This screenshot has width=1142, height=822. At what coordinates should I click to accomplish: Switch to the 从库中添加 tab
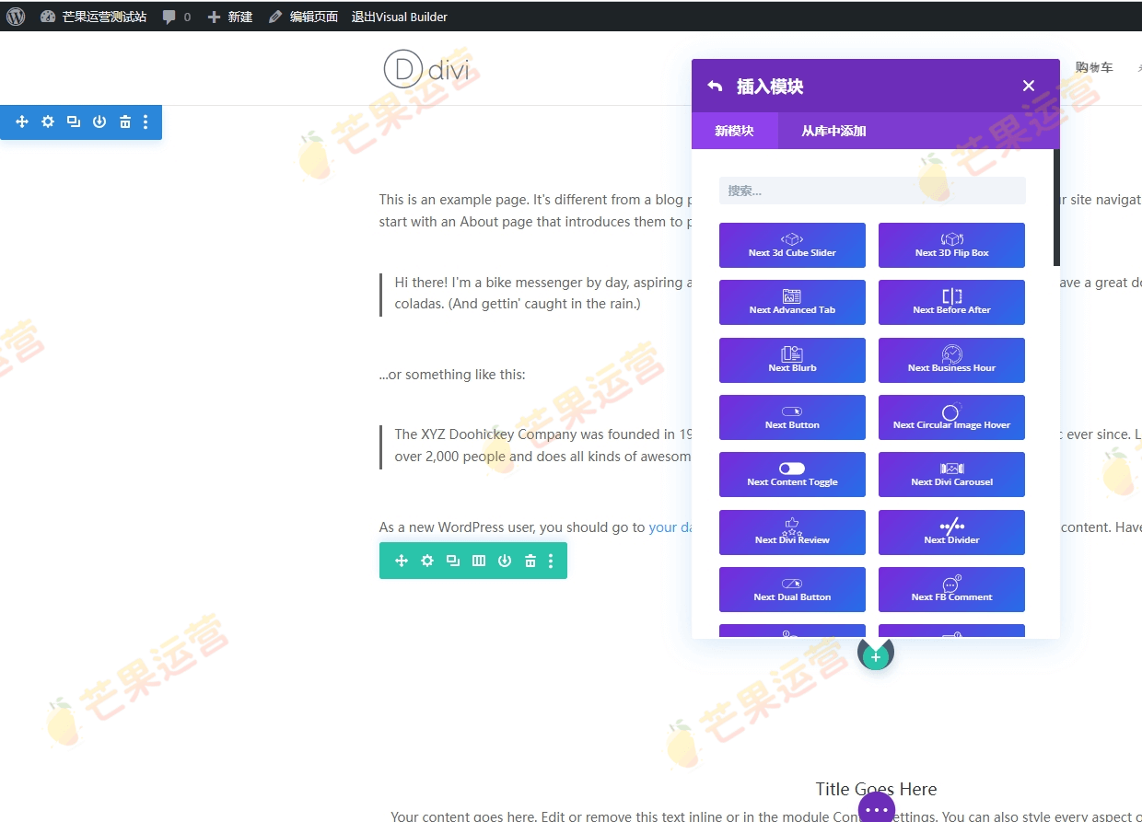pos(832,131)
